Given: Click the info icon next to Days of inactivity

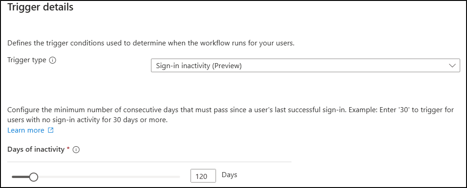Looking at the screenshot, I should (x=76, y=150).
